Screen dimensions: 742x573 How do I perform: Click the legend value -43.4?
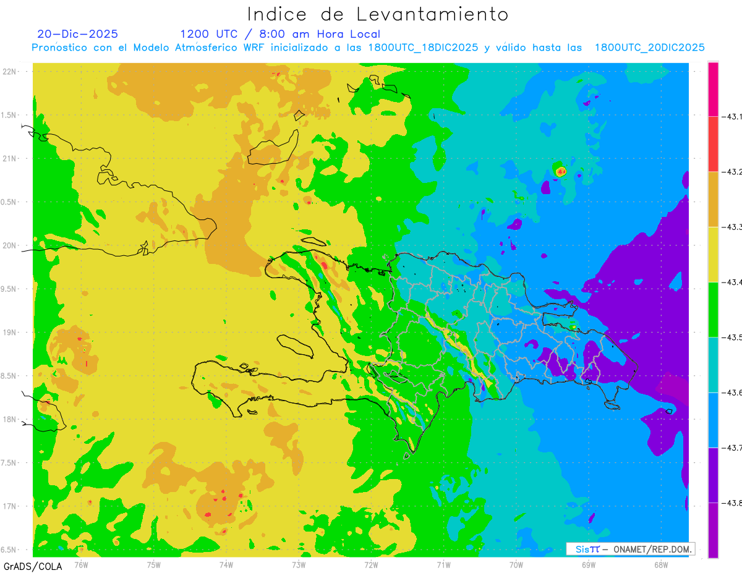[731, 282]
